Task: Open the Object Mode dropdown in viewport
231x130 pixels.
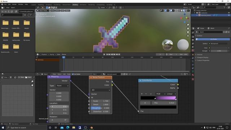Action: pos(43,10)
